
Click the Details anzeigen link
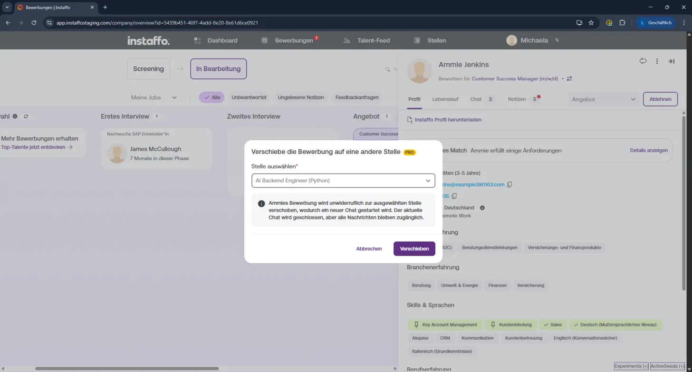point(649,150)
